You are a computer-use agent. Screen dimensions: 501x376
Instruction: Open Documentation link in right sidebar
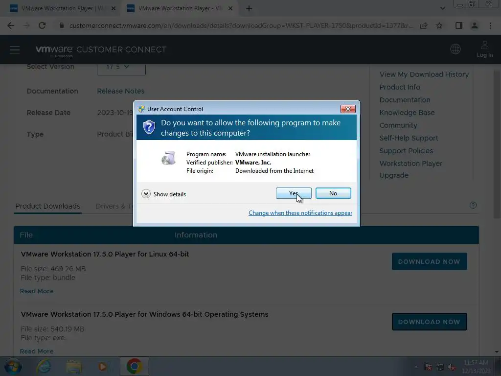click(x=405, y=100)
